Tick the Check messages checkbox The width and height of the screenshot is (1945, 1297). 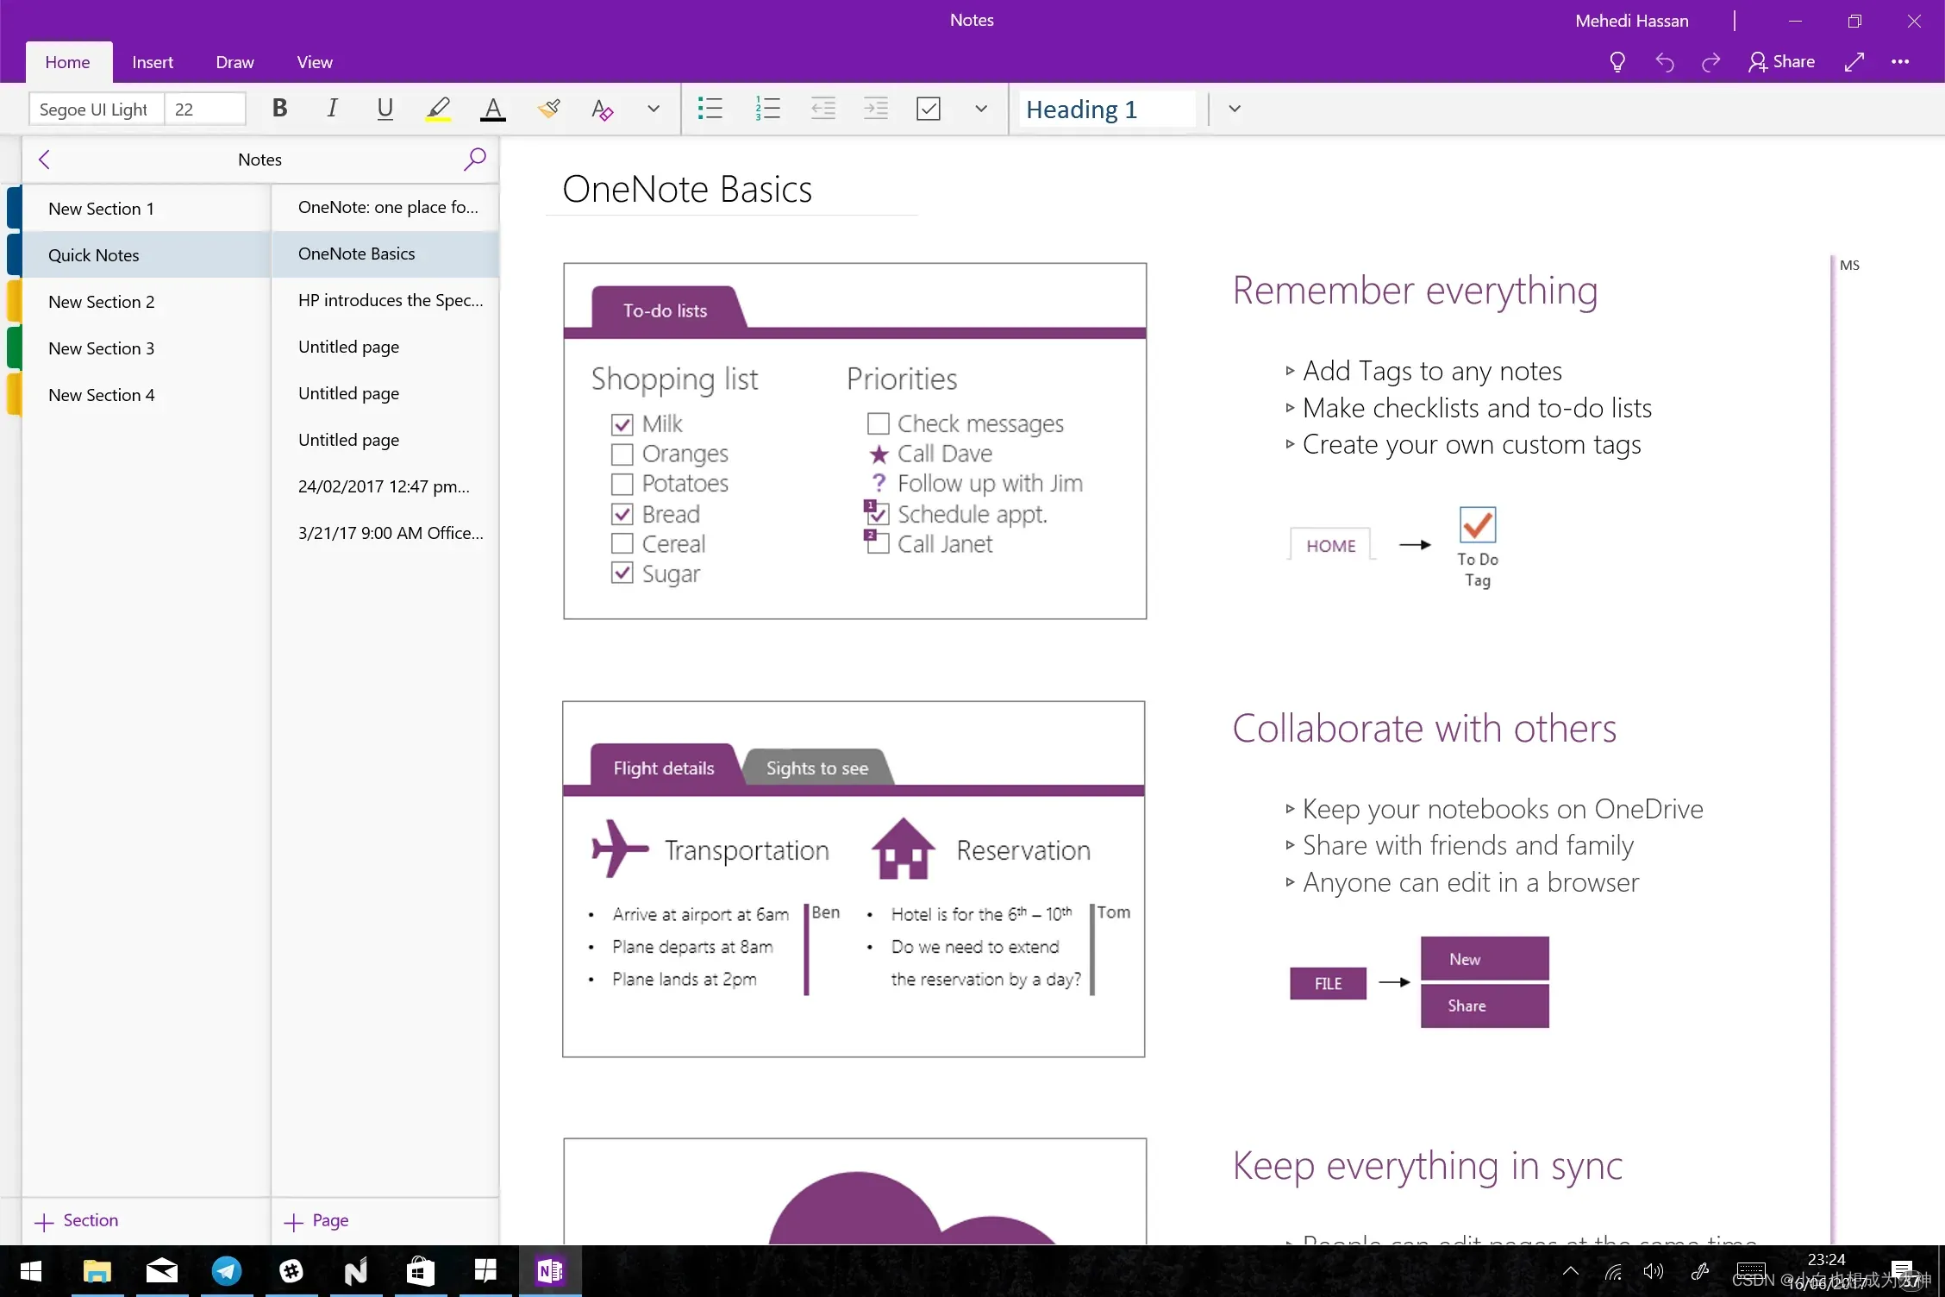tap(878, 424)
